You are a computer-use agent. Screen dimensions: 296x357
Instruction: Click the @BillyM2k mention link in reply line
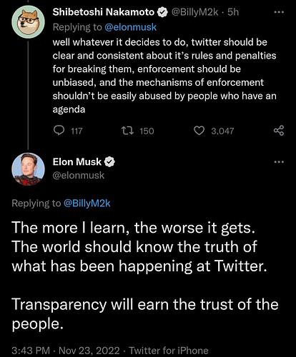click(x=87, y=203)
